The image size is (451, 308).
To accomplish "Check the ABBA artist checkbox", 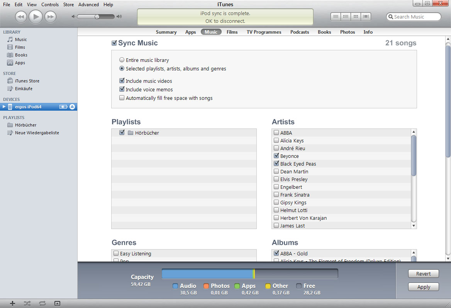I will coord(276,133).
